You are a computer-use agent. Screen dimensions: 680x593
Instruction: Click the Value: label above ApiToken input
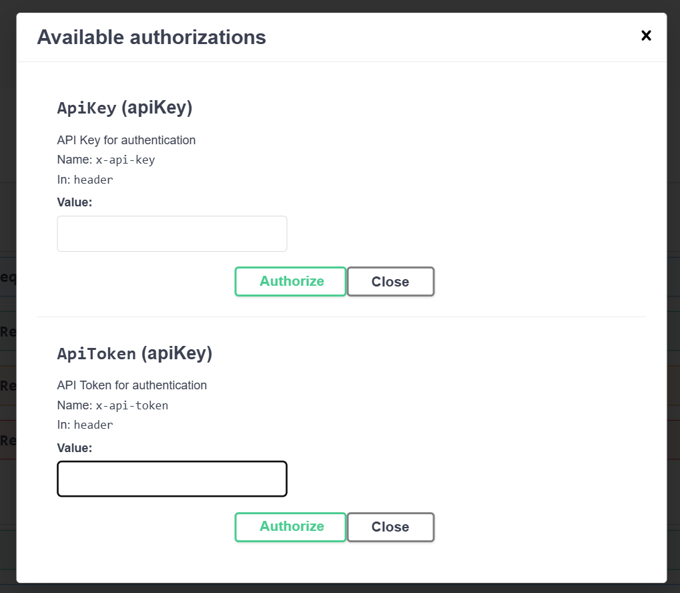point(74,447)
